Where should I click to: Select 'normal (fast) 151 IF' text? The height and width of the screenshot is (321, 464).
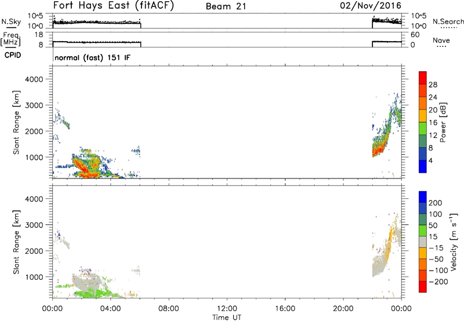92,57
